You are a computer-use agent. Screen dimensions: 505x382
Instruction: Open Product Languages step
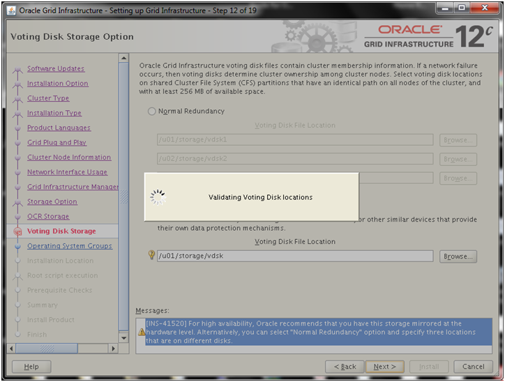pos(59,128)
